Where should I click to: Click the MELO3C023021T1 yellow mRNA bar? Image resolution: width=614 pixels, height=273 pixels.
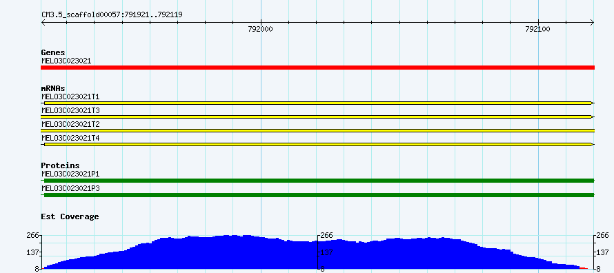pos(317,103)
